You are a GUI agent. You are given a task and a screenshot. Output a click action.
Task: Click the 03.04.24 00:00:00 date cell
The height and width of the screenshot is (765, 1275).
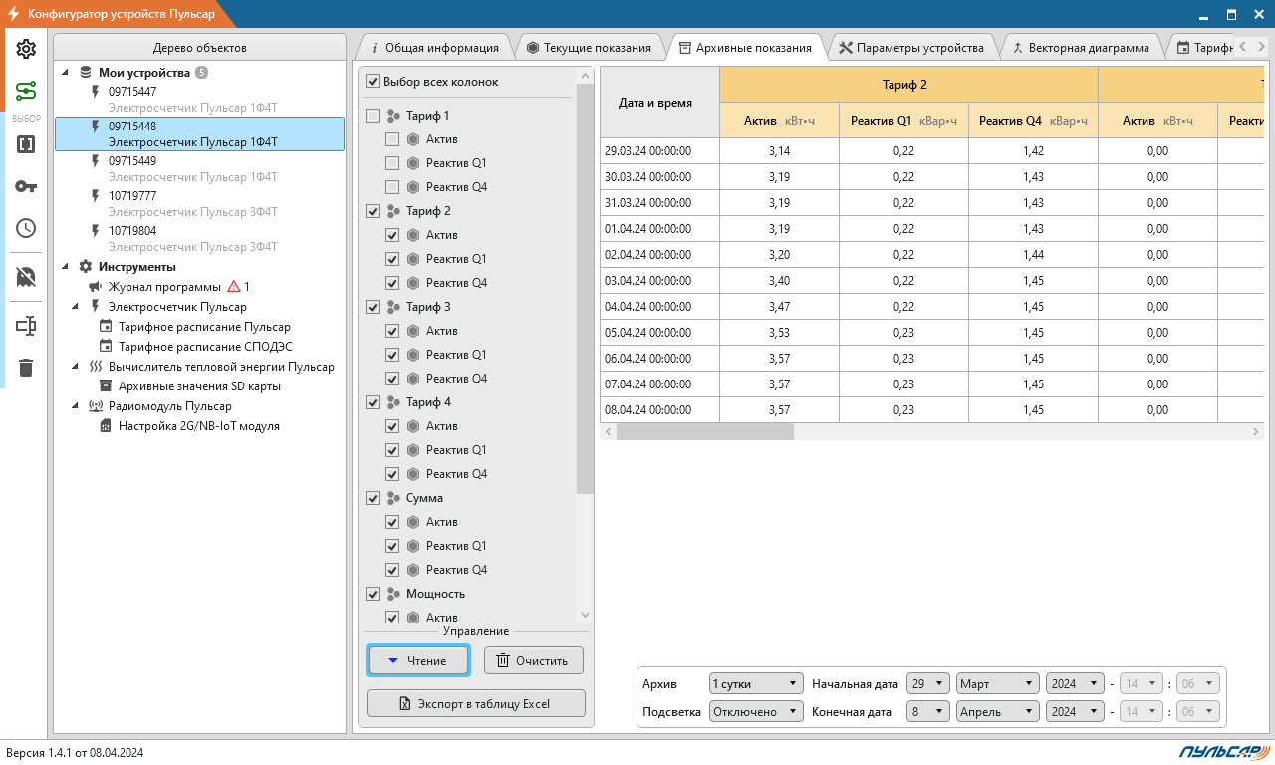click(659, 281)
